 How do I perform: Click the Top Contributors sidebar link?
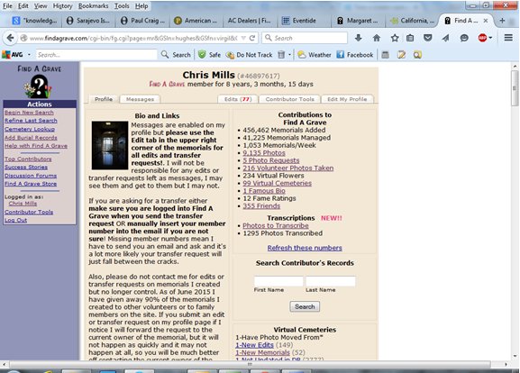tap(28, 159)
